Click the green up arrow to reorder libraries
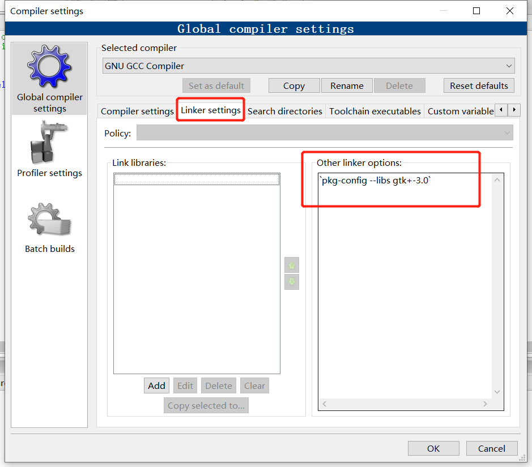The width and height of the screenshot is (532, 467). coord(291,264)
